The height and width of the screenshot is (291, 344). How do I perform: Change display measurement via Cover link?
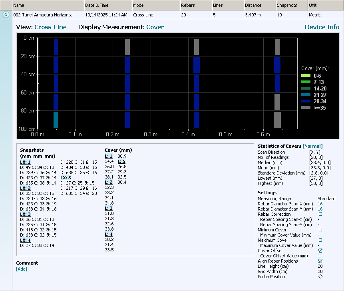click(x=155, y=27)
